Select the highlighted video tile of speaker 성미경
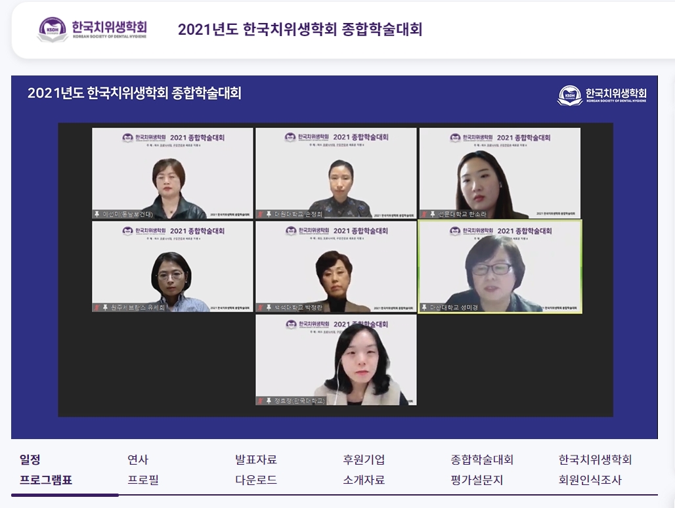The width and height of the screenshot is (675, 508). (x=500, y=267)
